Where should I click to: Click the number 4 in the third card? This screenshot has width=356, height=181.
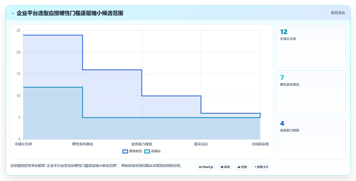[x=282, y=124]
